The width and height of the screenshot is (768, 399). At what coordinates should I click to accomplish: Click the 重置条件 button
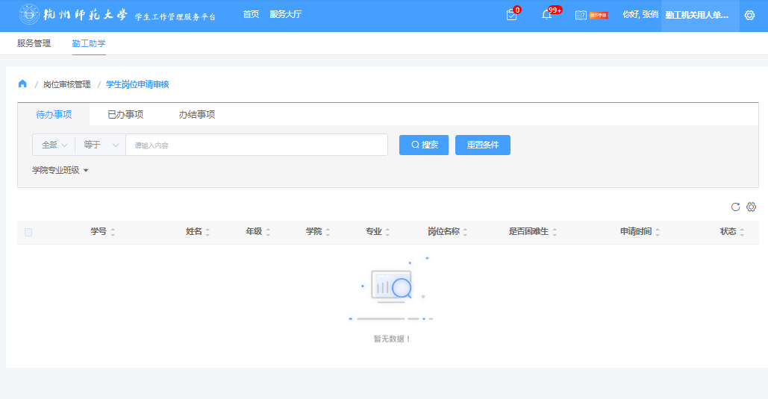483,145
